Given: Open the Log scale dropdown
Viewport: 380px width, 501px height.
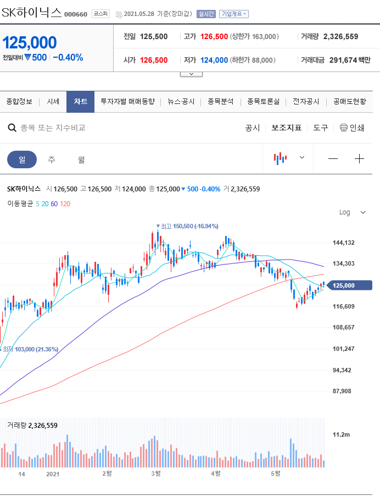Looking at the screenshot, I should click(352, 212).
